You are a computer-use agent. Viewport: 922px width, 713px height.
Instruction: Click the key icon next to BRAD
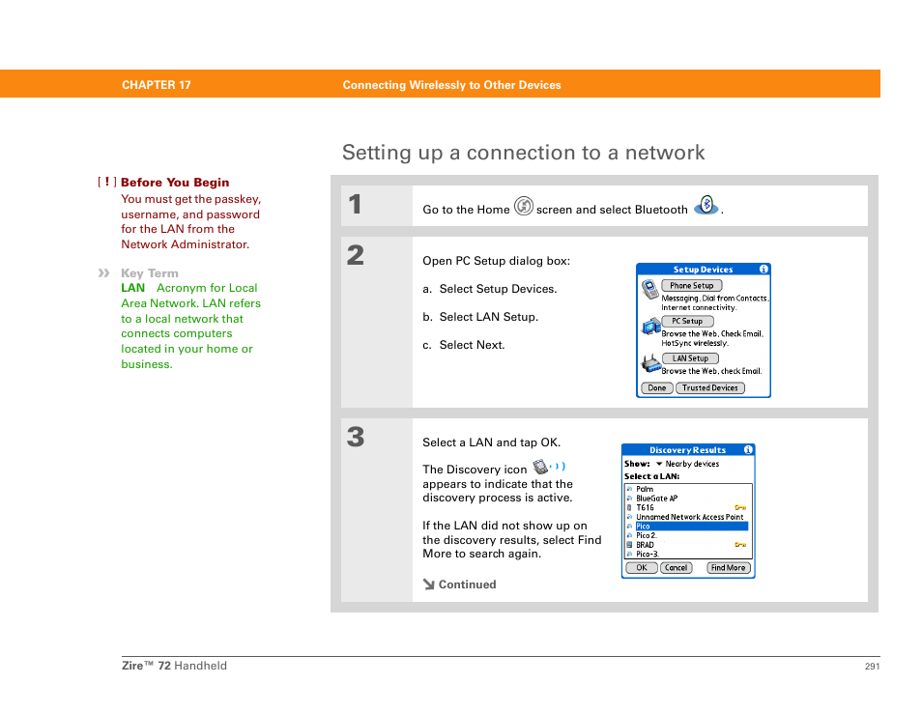pyautogui.click(x=739, y=544)
